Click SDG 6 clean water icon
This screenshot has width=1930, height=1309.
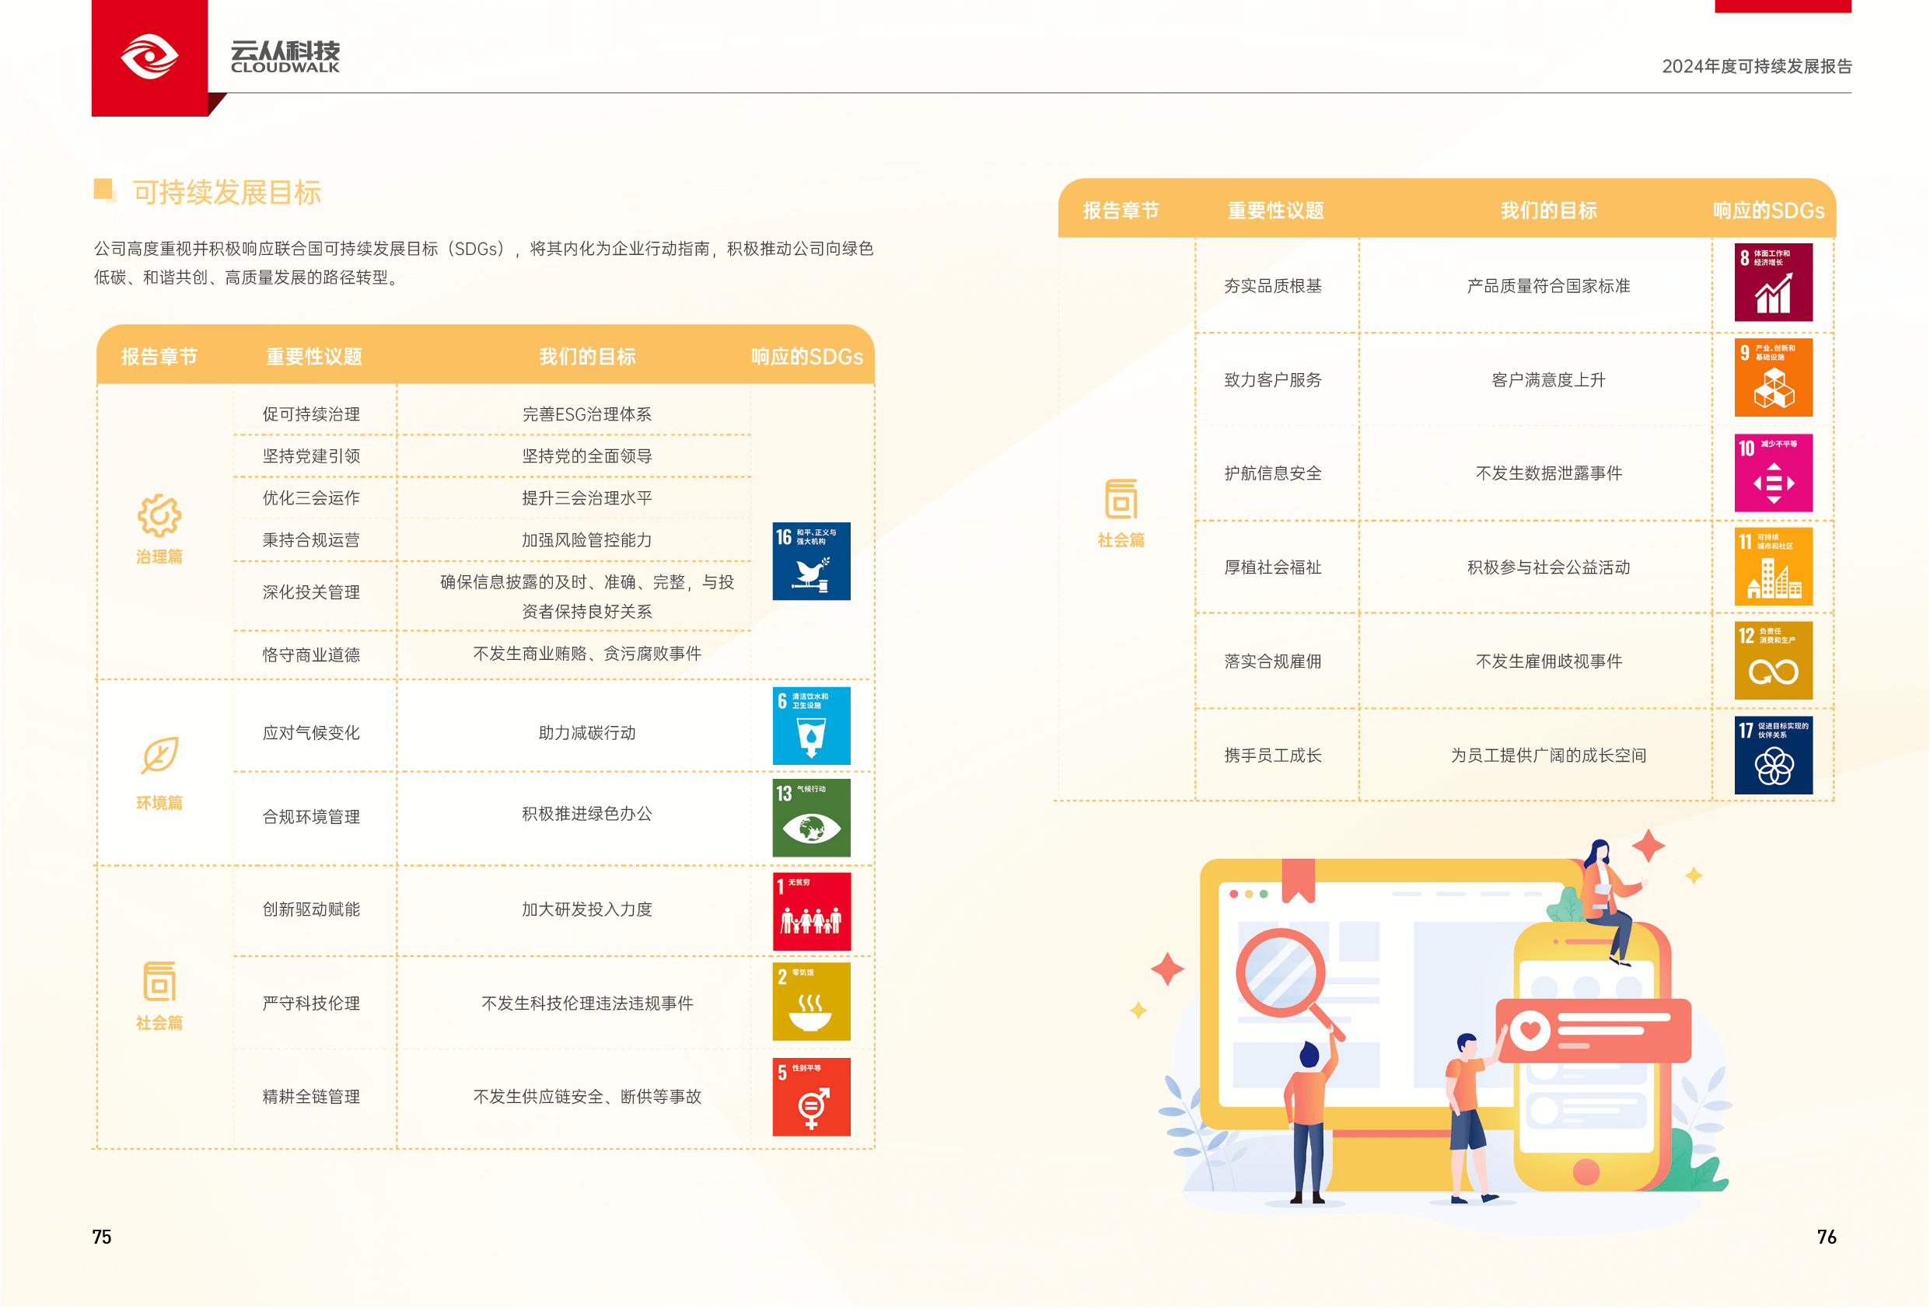coord(810,725)
